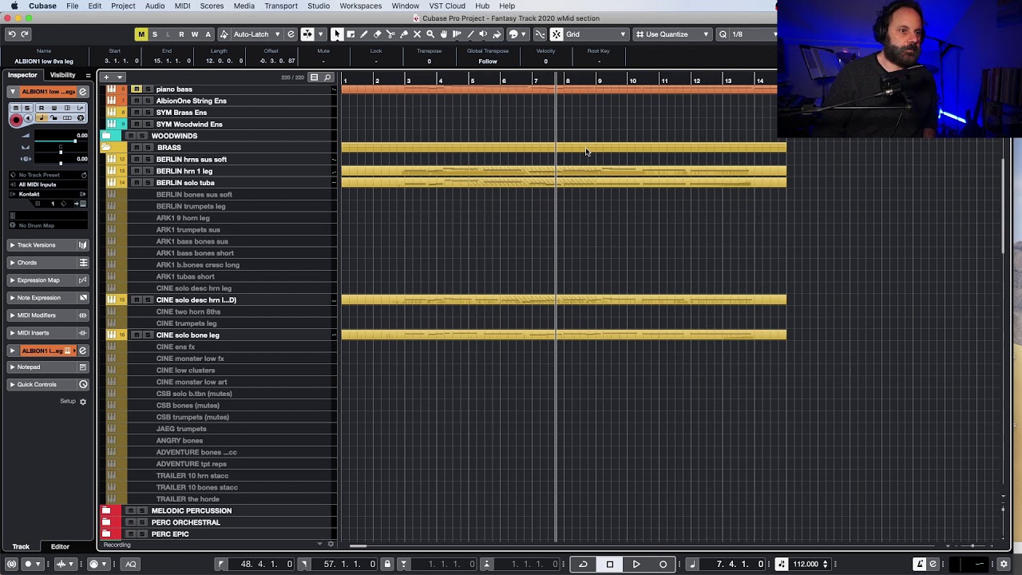Expand the MIDI Modifiers inspector section
1022x575 pixels.
coord(46,315)
